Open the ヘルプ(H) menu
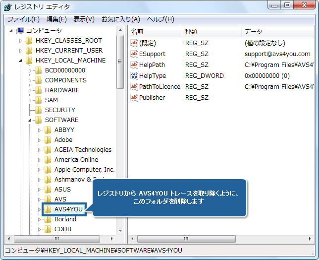 click(160, 19)
